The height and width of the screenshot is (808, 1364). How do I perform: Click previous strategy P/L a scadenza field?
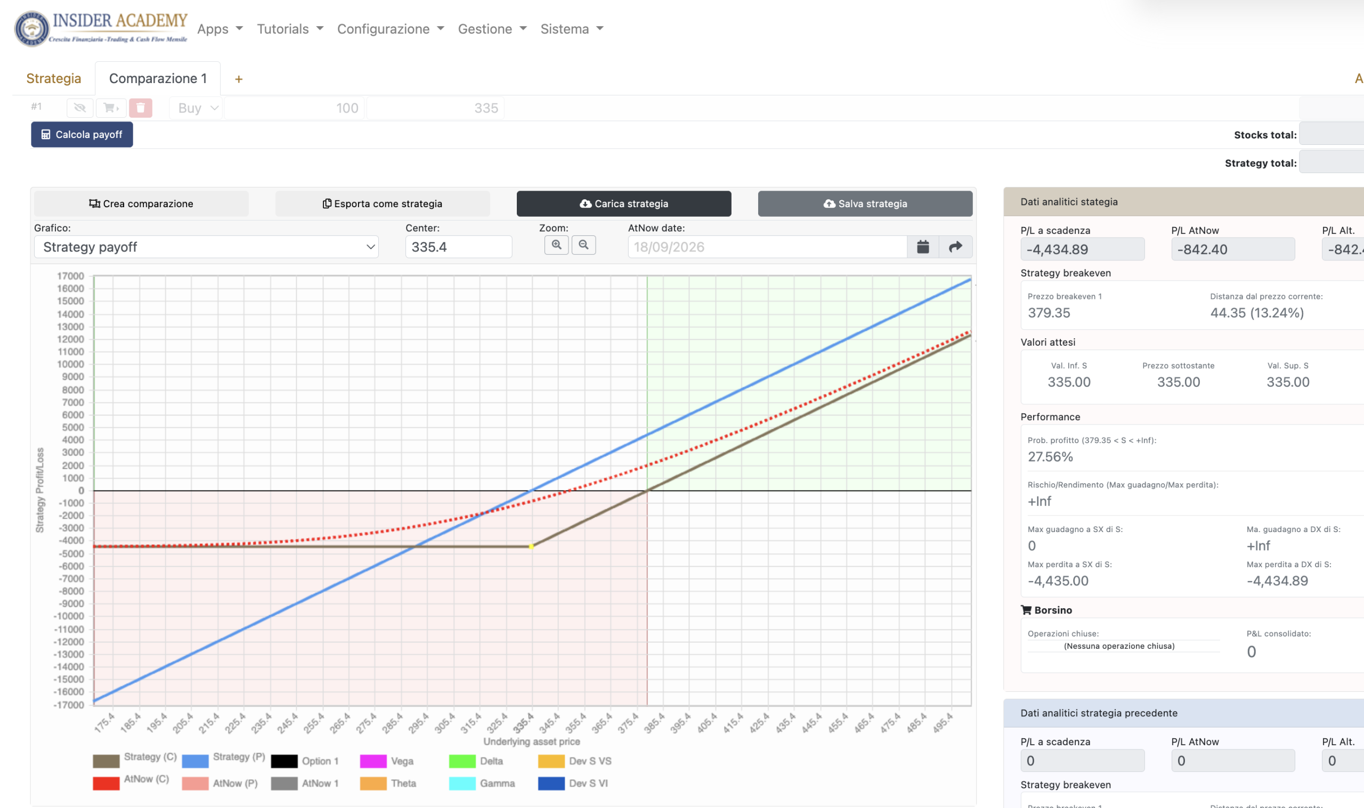pos(1083,760)
